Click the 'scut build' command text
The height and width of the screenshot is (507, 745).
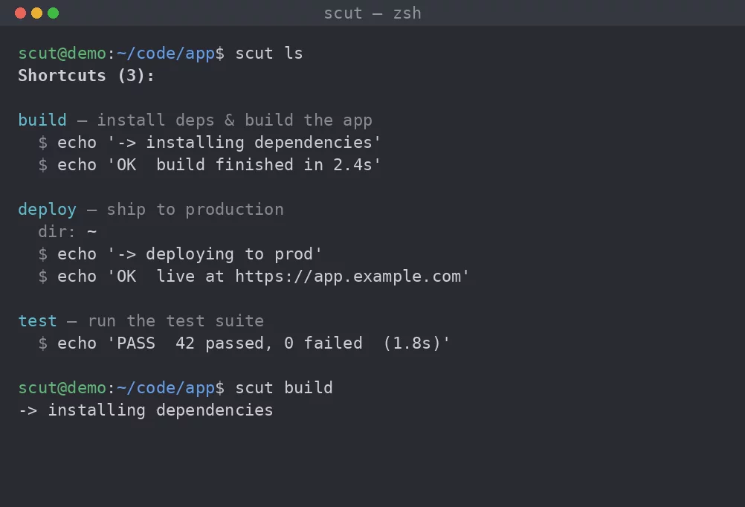284,388
